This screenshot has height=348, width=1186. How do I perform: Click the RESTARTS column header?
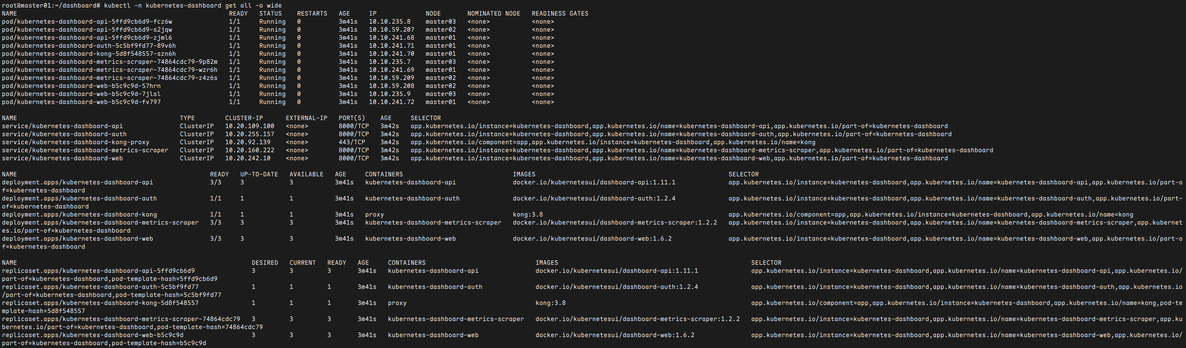[x=312, y=14]
